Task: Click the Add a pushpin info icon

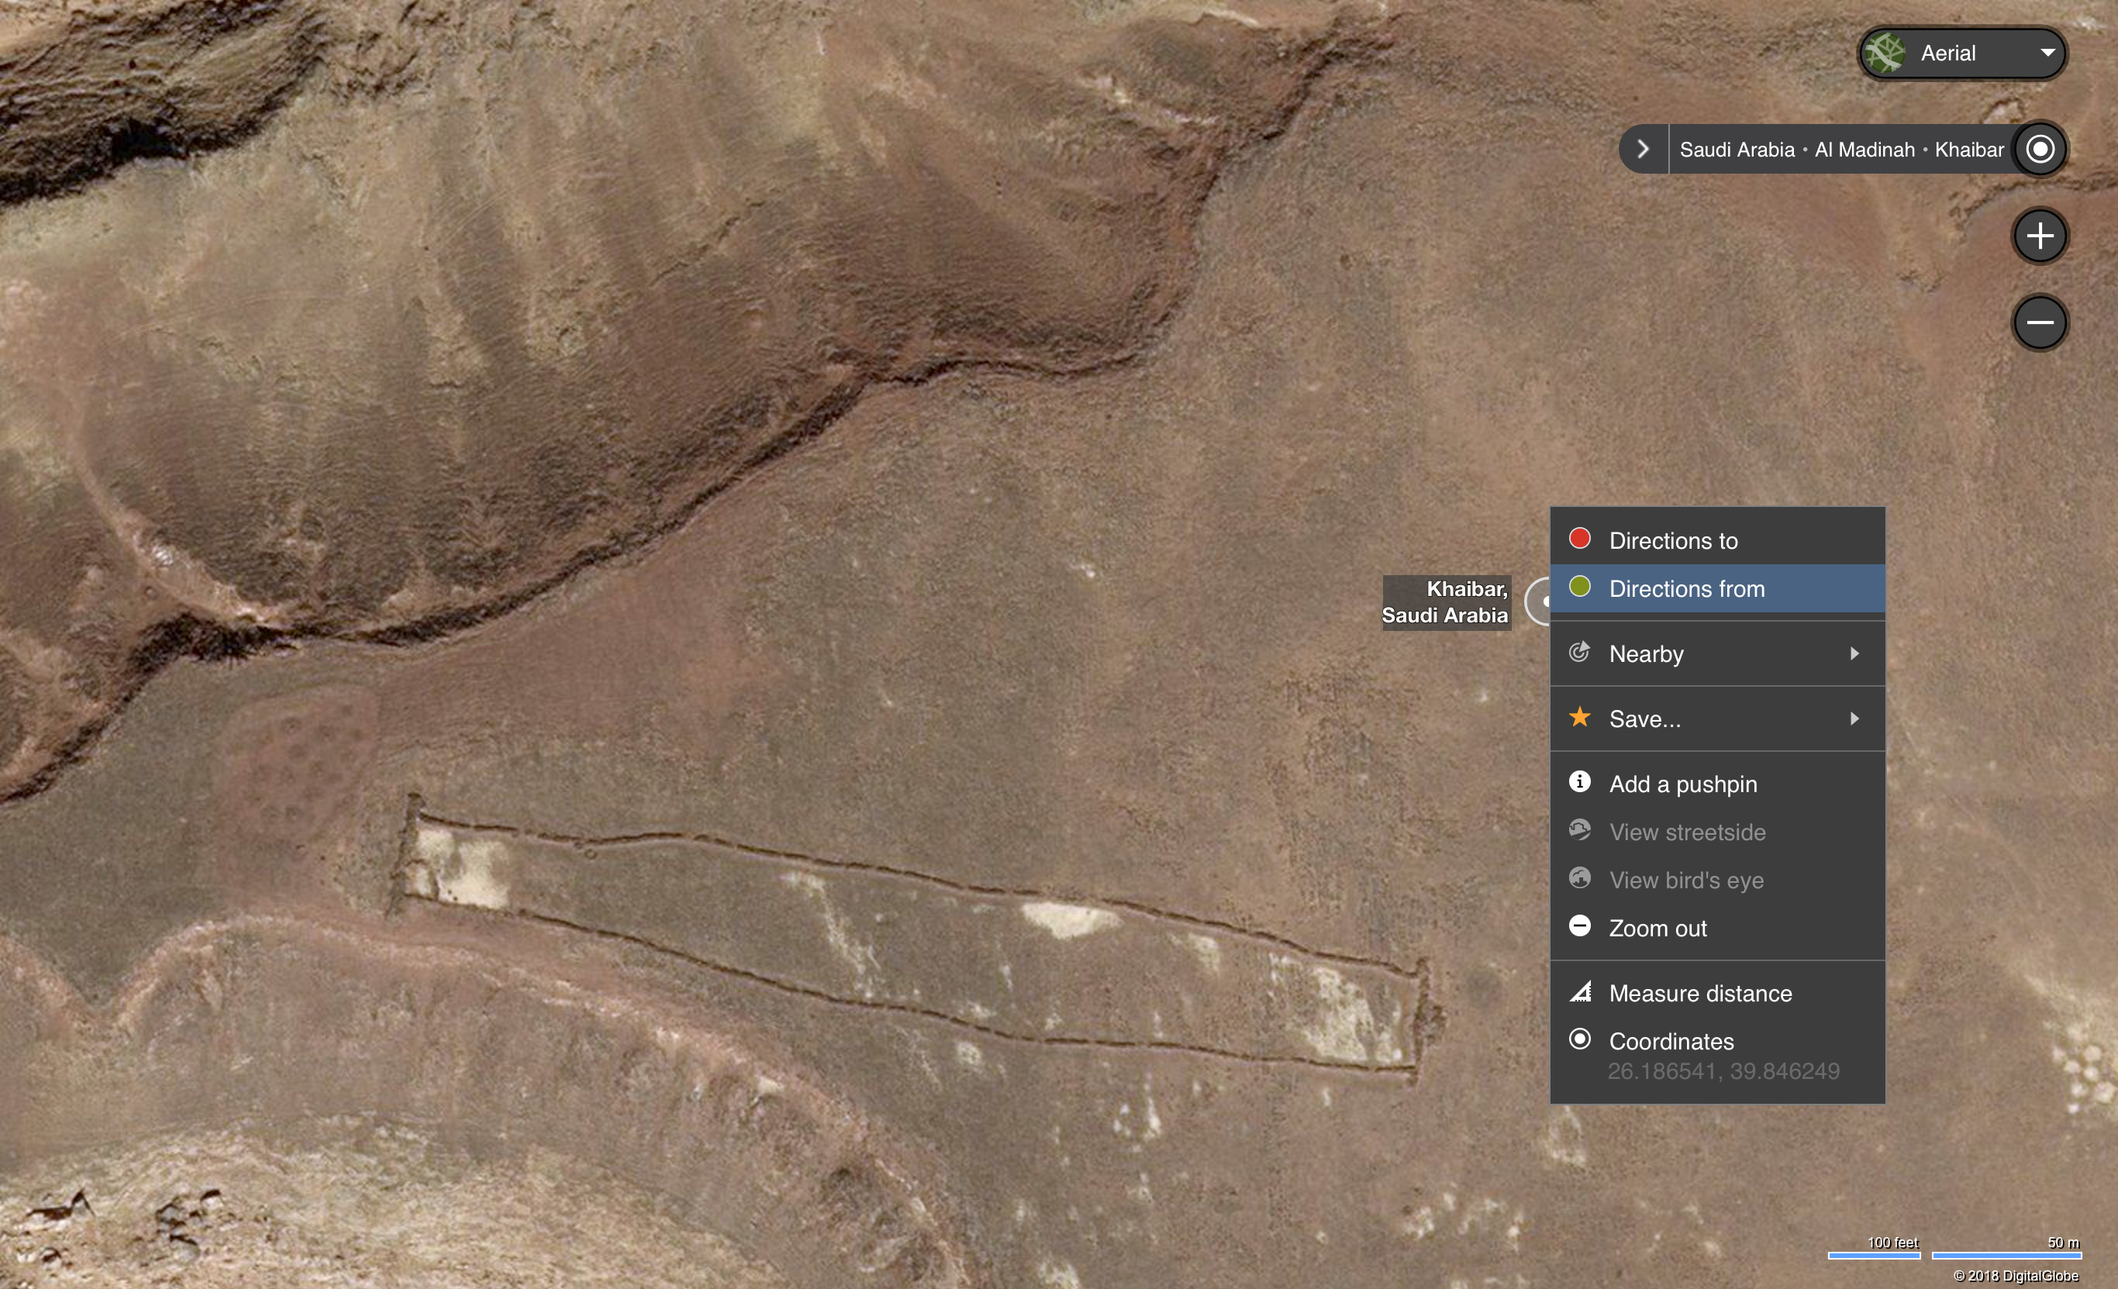Action: [x=1579, y=781]
